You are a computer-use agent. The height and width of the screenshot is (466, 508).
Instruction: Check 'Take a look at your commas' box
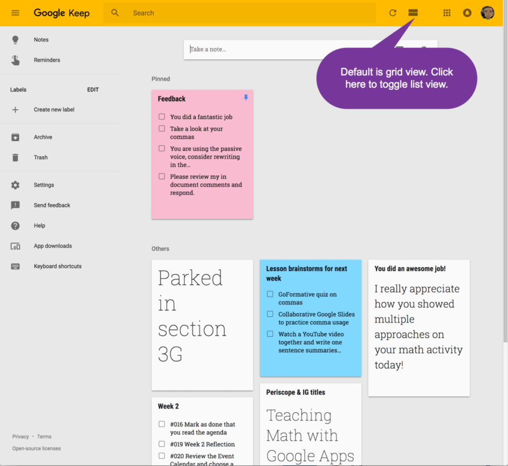coord(162,129)
